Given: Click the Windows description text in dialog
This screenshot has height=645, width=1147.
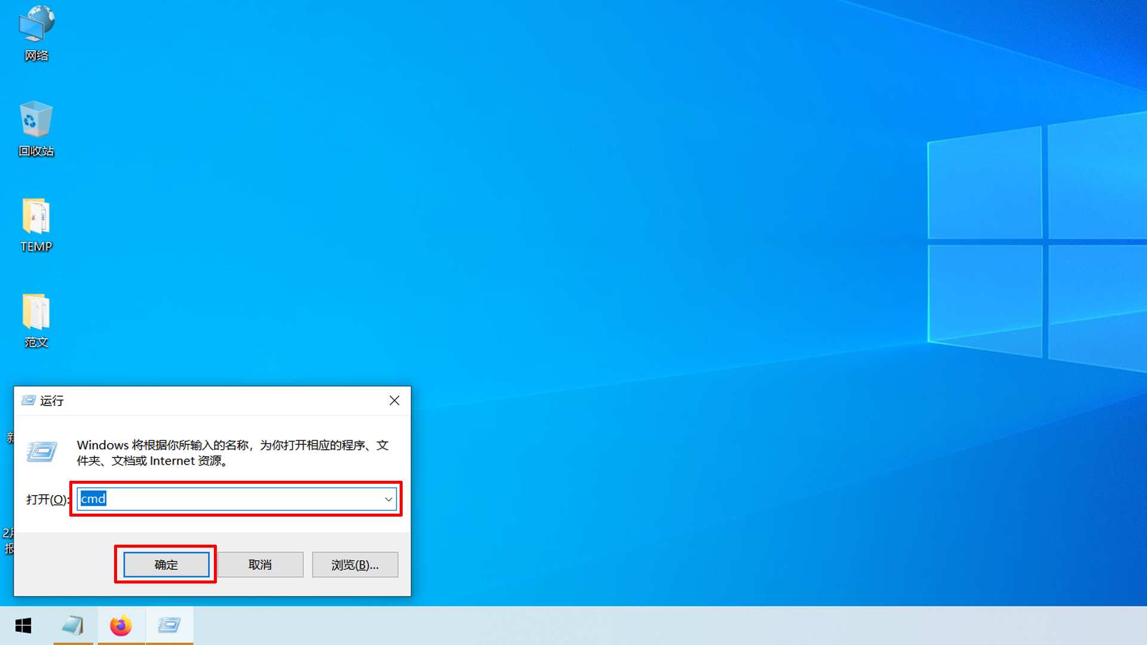Looking at the screenshot, I should point(232,453).
